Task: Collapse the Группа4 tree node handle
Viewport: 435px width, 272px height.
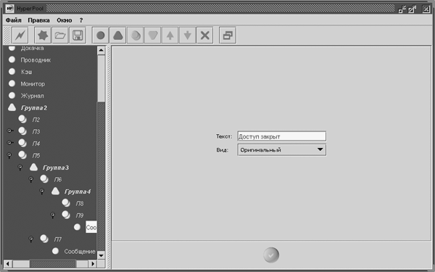Action: [x=41, y=191]
